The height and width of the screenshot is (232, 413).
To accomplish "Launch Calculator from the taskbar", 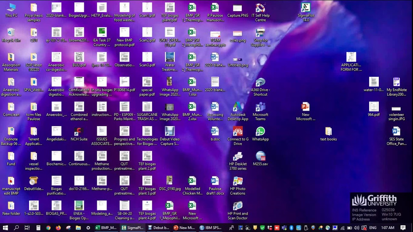I will pos(38,227).
